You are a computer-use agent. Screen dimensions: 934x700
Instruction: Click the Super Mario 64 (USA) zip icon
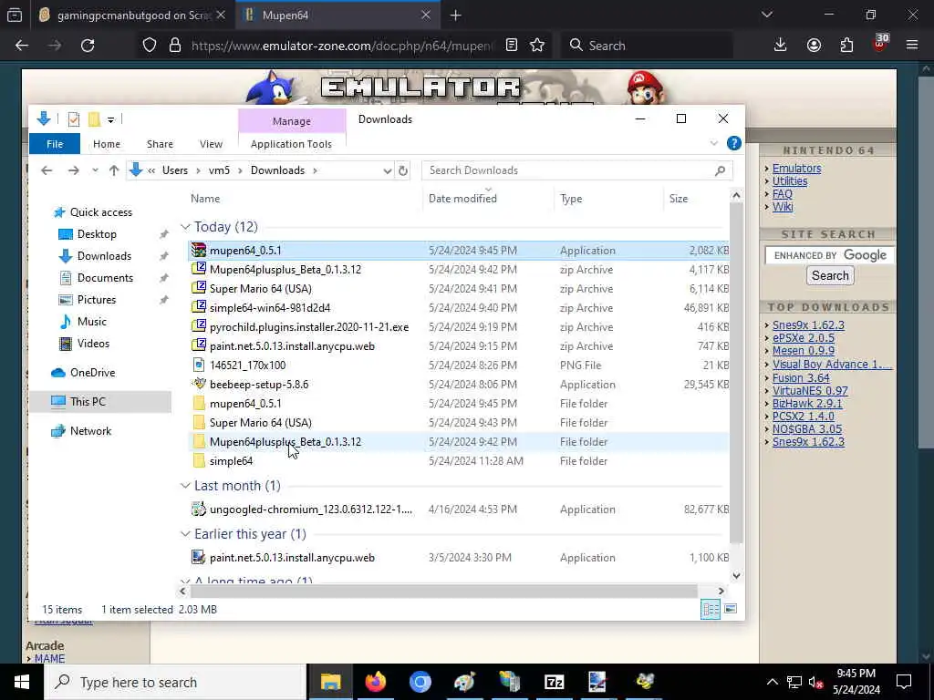(x=198, y=289)
